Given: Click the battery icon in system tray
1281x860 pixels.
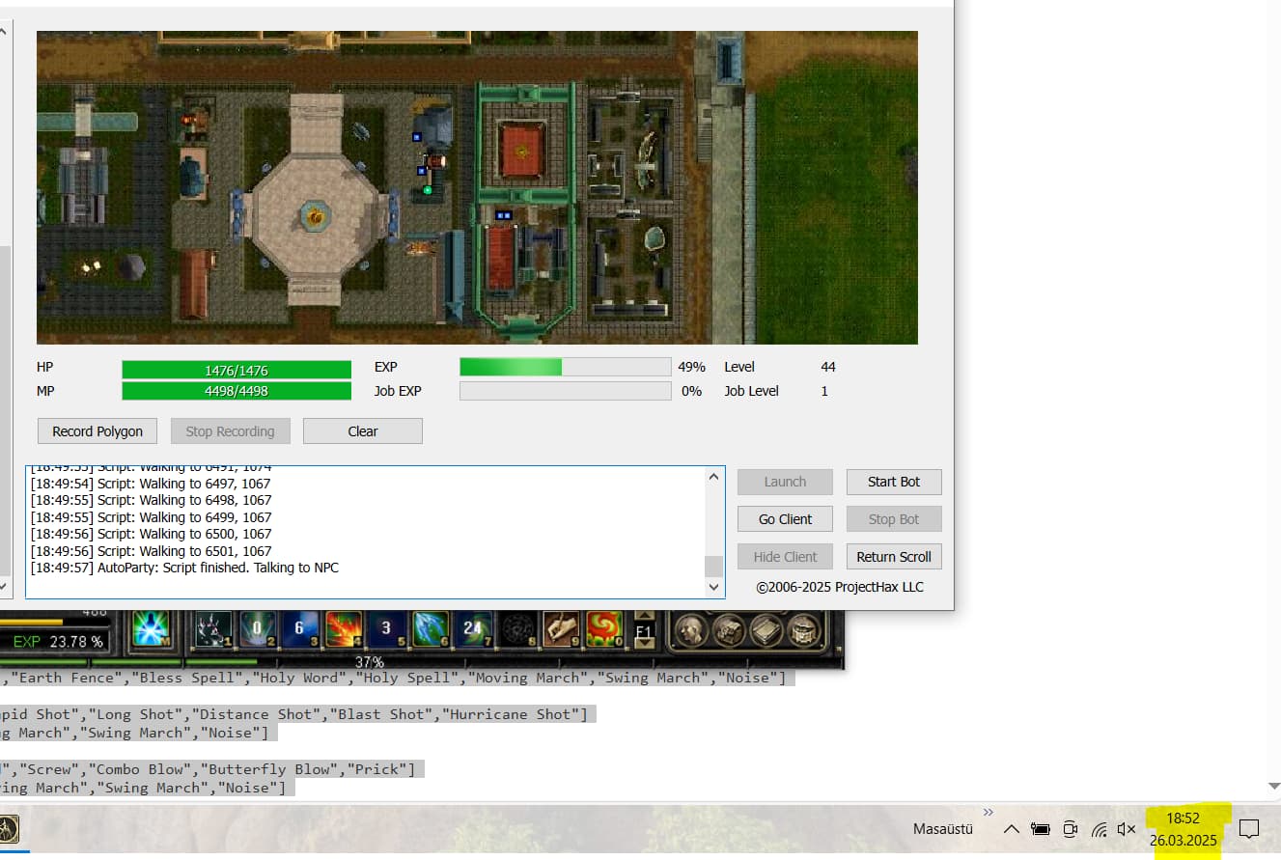Looking at the screenshot, I should (x=1041, y=829).
